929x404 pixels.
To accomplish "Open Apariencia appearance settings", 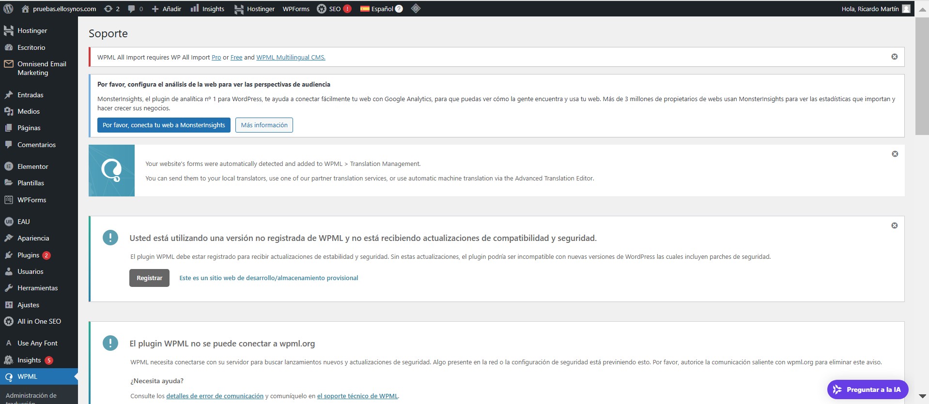I will click(x=39, y=238).
